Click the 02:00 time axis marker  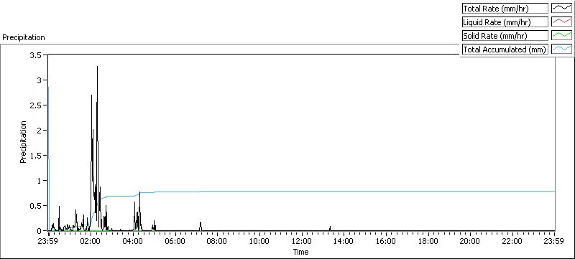91,241
